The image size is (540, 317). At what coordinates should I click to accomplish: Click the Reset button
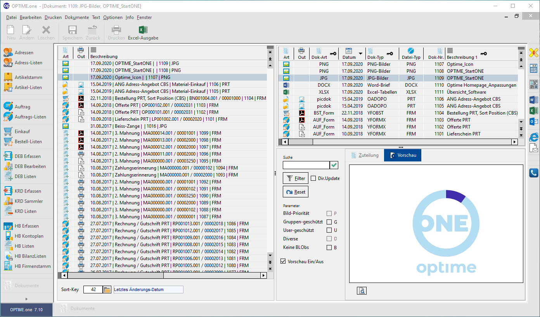click(296, 192)
